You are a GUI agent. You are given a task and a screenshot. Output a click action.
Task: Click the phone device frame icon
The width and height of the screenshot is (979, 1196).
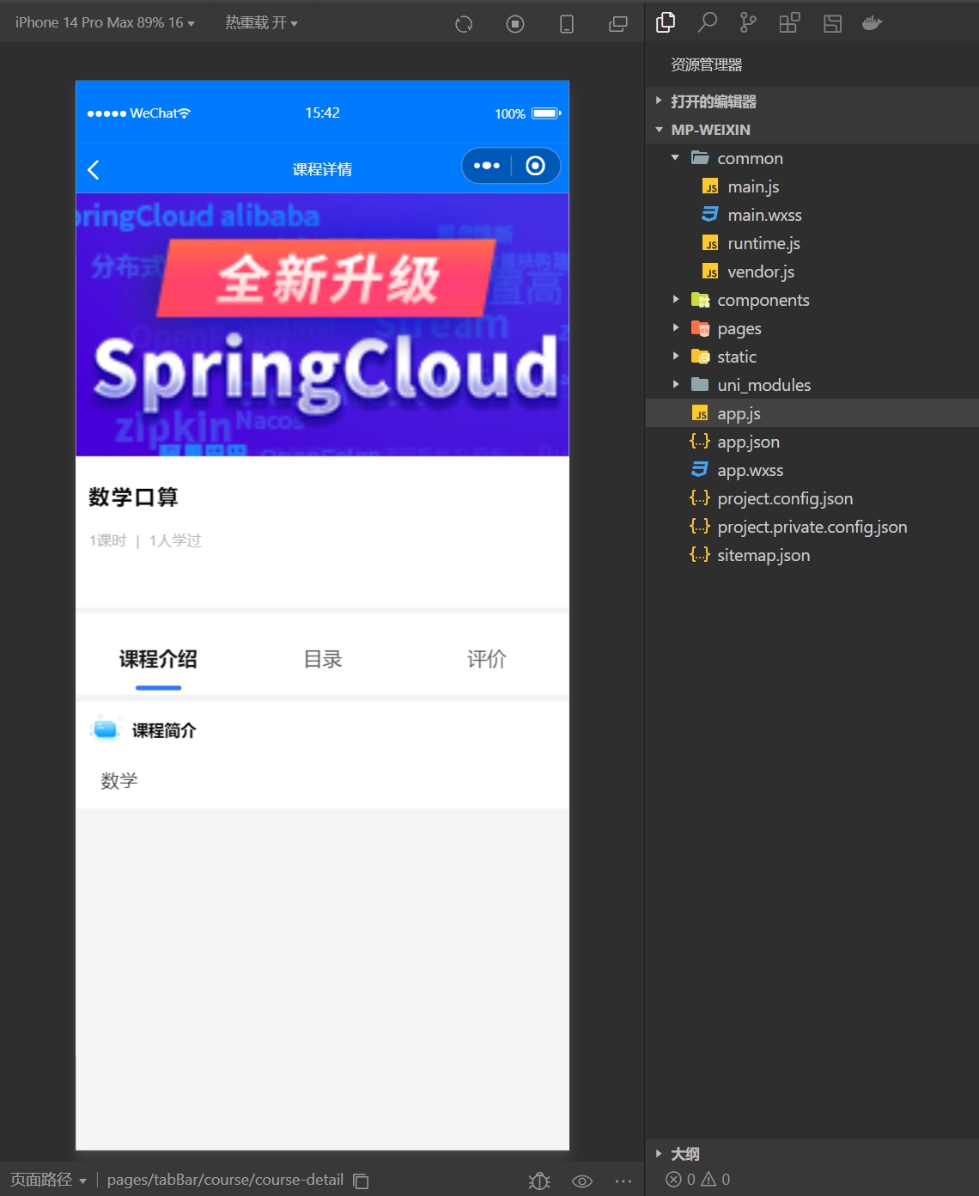(x=567, y=24)
